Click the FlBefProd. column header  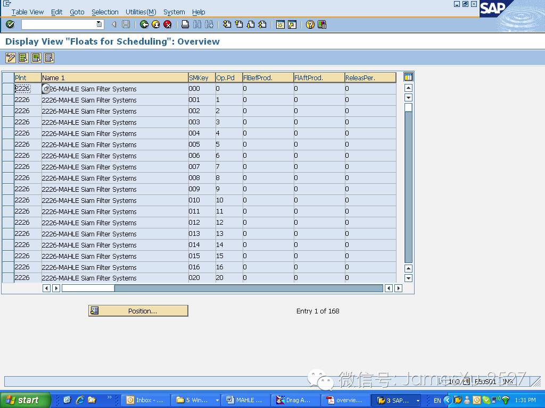268,78
